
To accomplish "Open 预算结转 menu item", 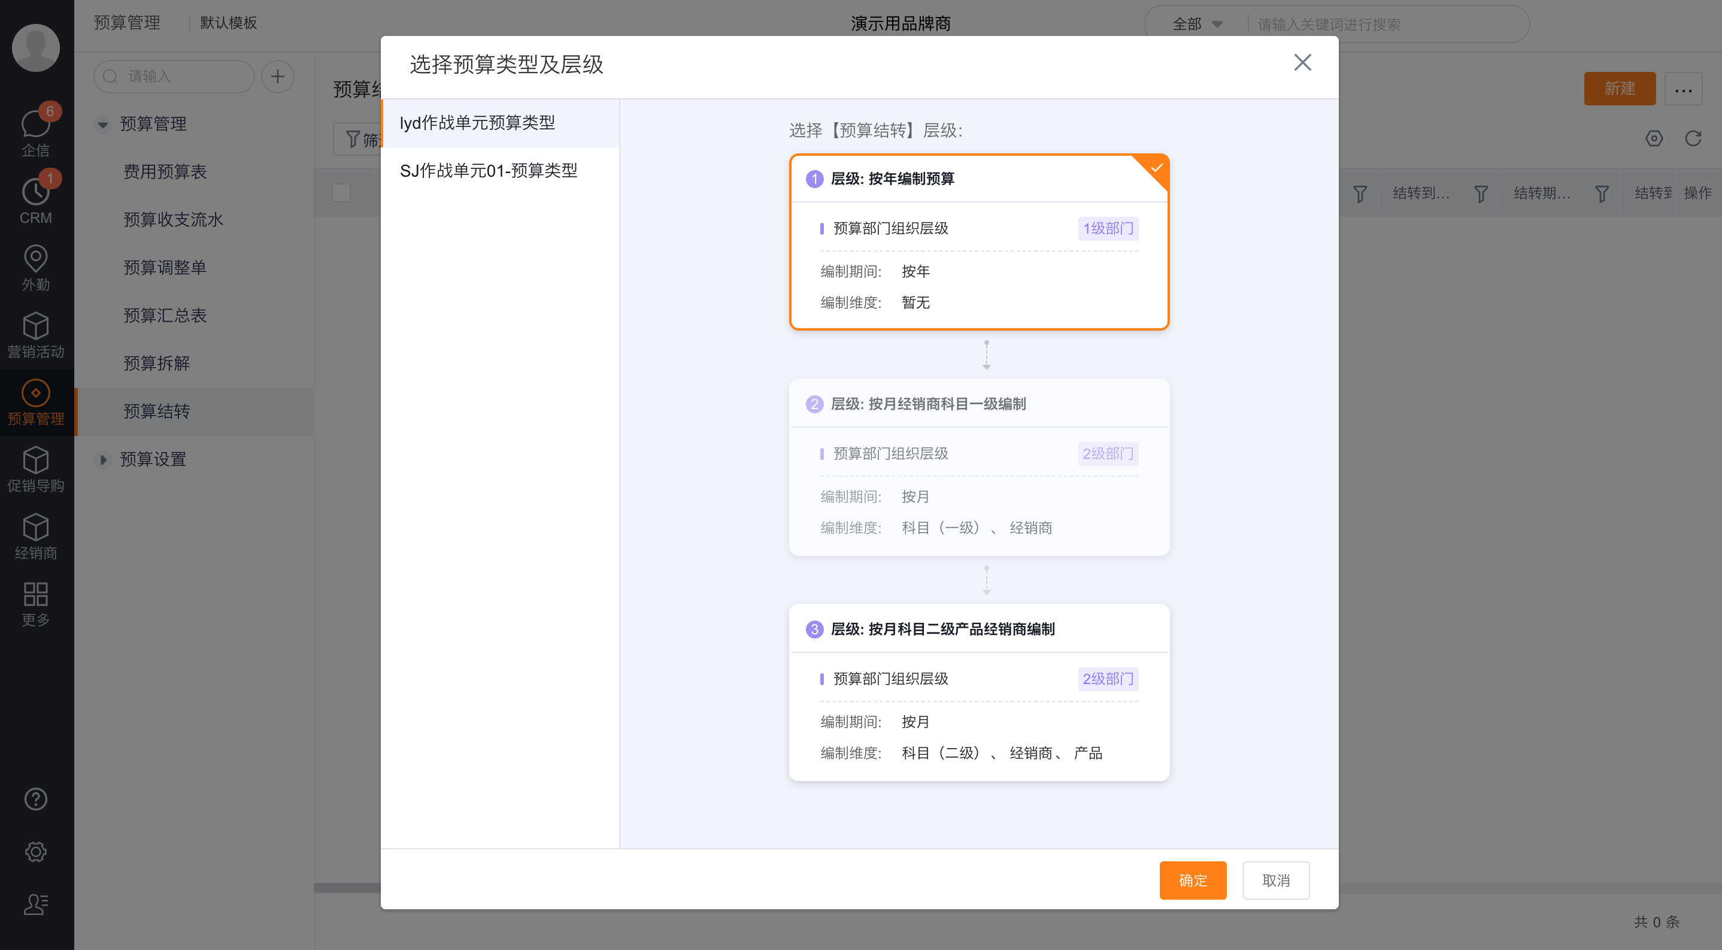I will coord(195,412).
